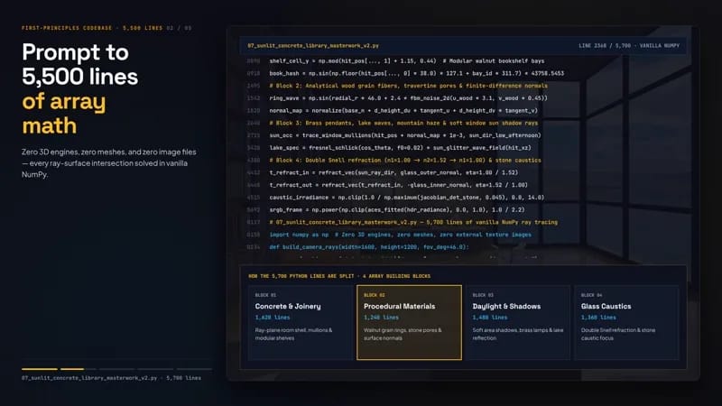Click the 'Double Snell refraction & stone caustic focus' description
This screenshot has width=722, height=406.
point(618,334)
